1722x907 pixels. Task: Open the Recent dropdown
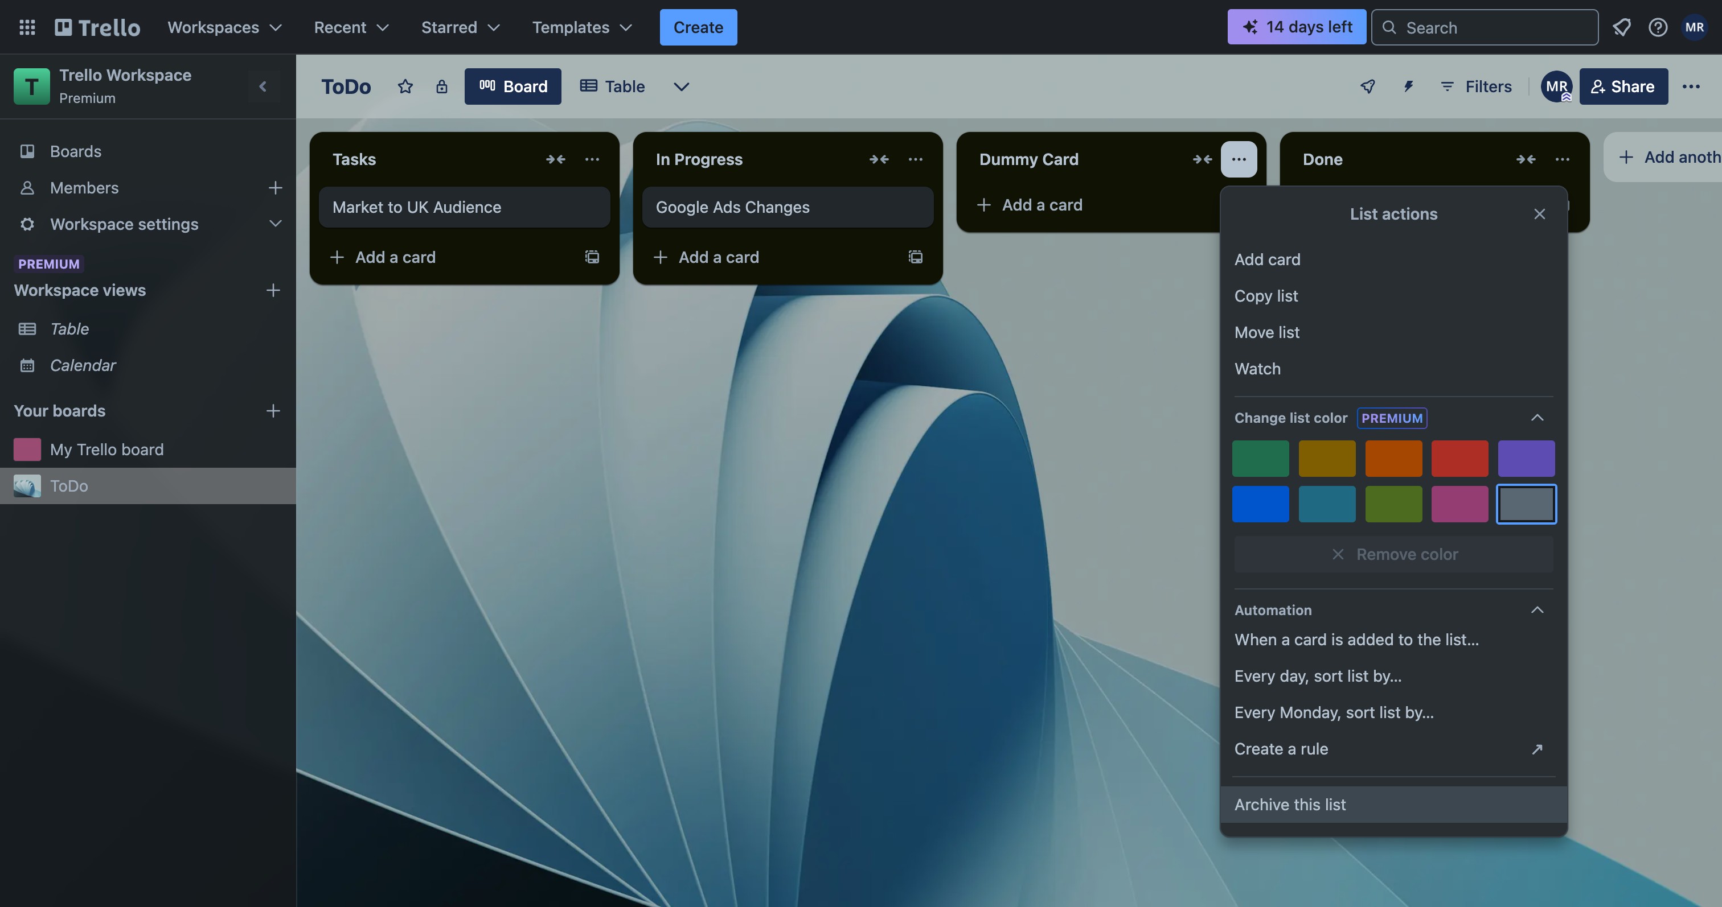point(351,27)
